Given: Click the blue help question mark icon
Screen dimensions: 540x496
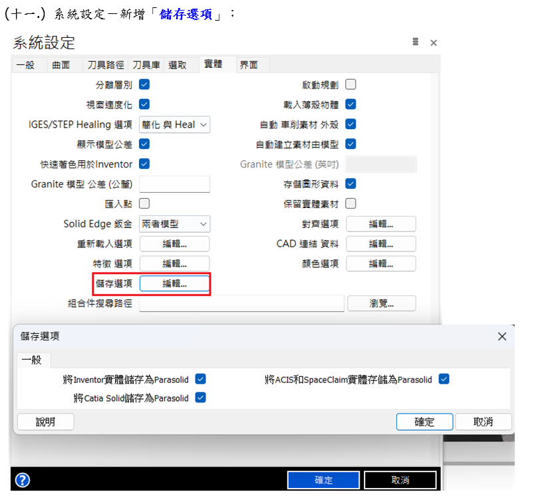Looking at the screenshot, I should pyautogui.click(x=22, y=480).
